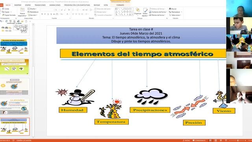This screenshot has width=252, height=142.
Task: Select the rectangle shape in shapes gallery
Action: tap(124, 9)
